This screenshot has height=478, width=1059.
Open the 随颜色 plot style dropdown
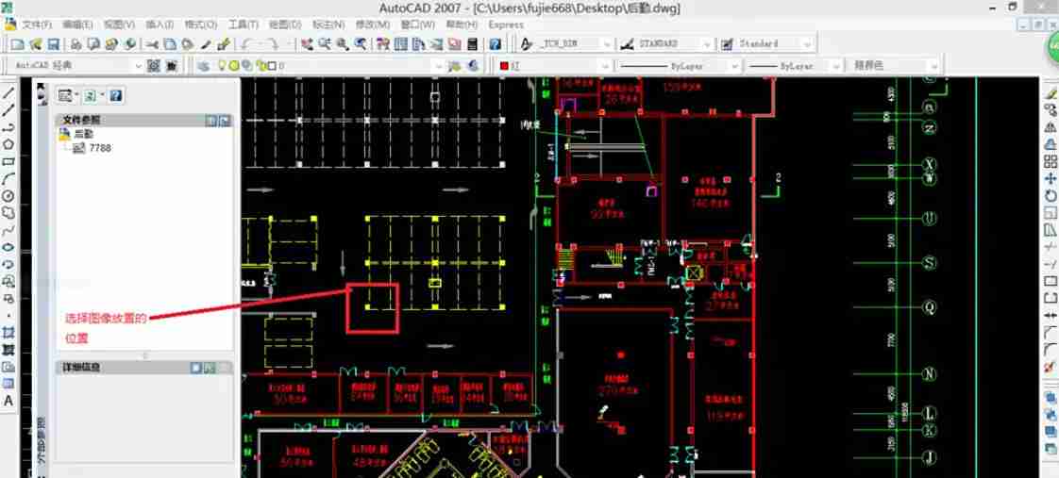click(933, 65)
